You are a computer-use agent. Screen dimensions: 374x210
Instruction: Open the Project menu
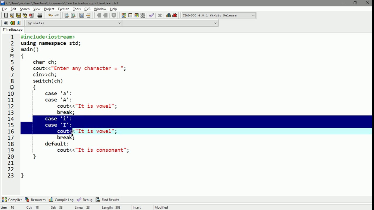click(x=49, y=9)
